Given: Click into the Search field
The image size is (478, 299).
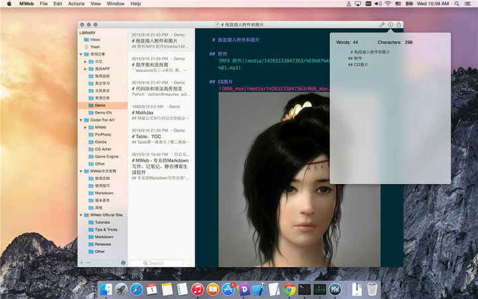Looking at the screenshot, I should pos(157,263).
